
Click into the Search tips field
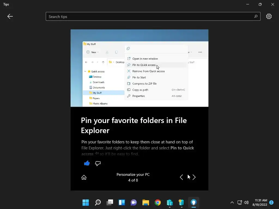tap(153, 16)
